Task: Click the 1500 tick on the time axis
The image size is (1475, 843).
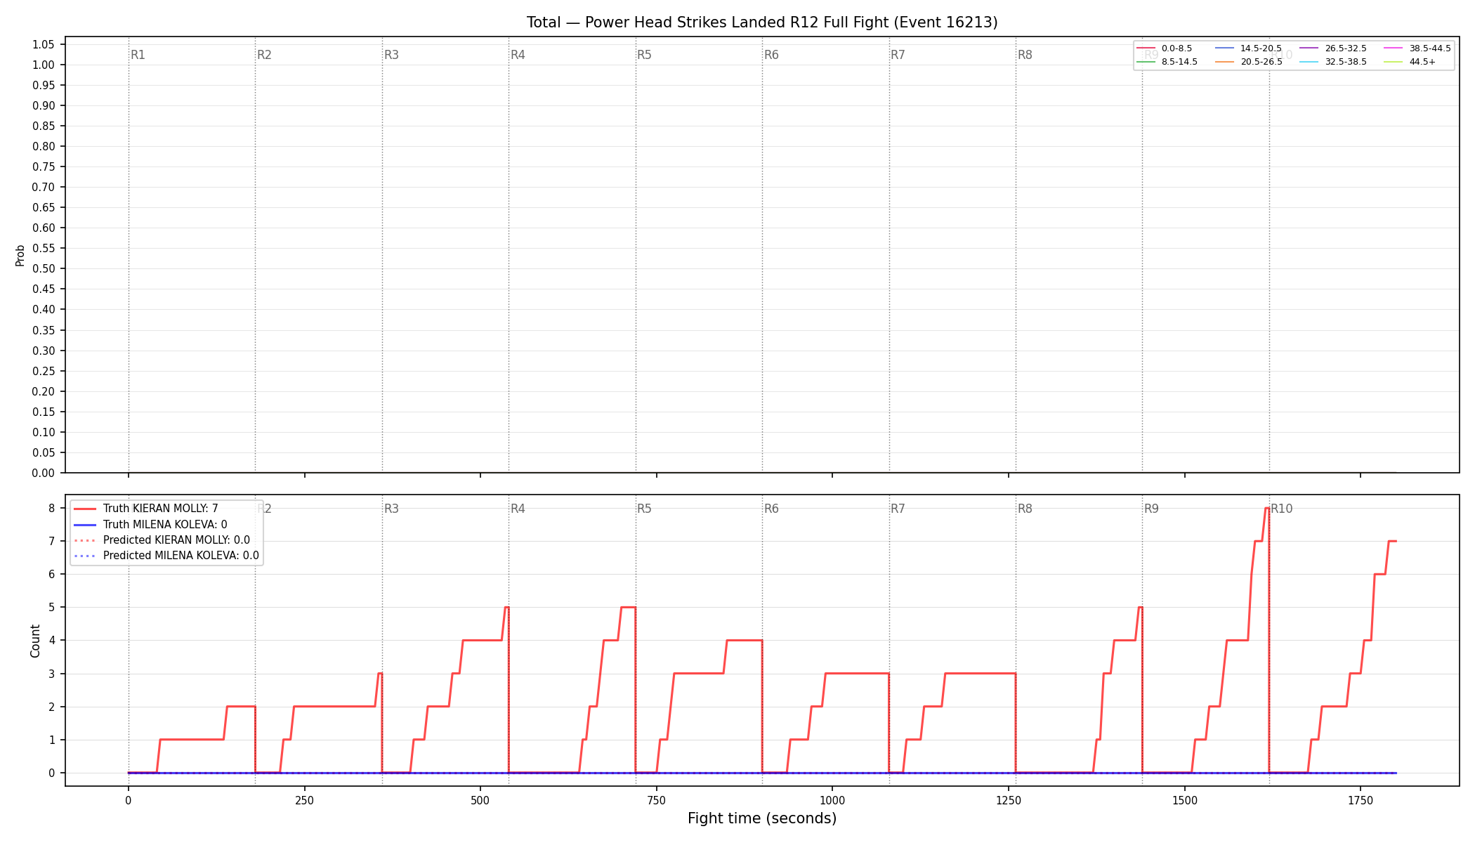Action: pos(1185,800)
